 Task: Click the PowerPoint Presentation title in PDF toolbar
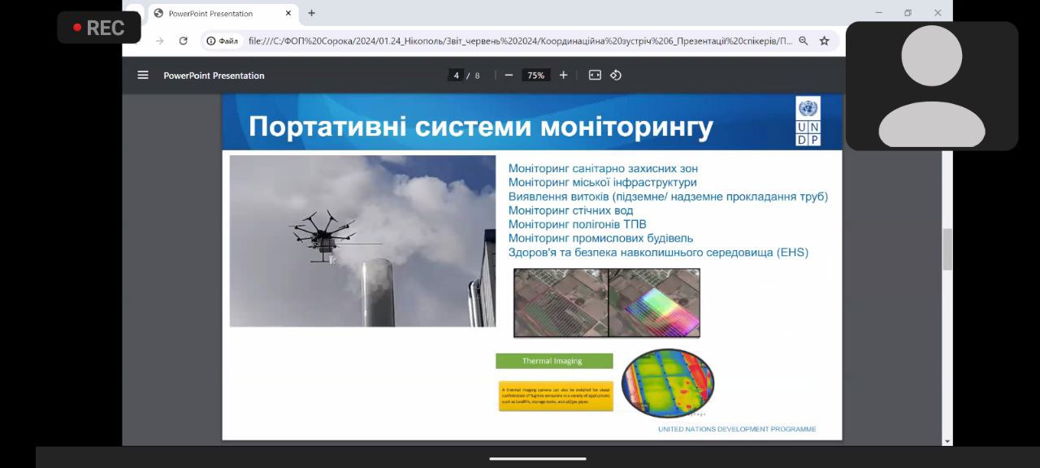214,76
